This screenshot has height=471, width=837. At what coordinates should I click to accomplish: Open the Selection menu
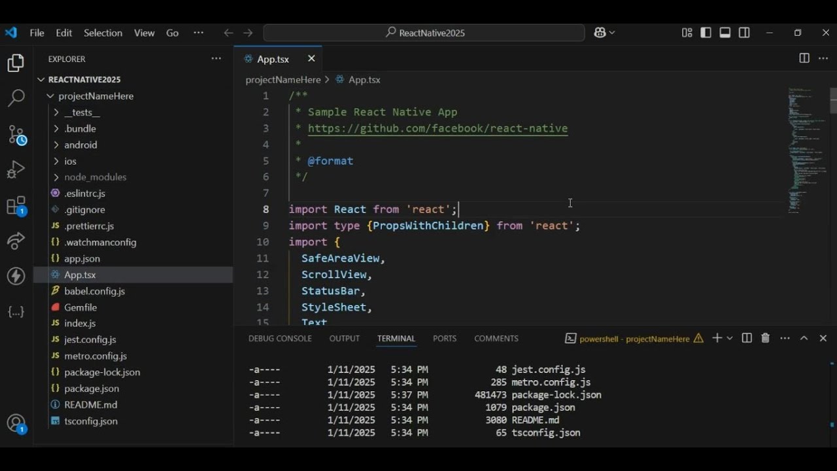(103, 33)
